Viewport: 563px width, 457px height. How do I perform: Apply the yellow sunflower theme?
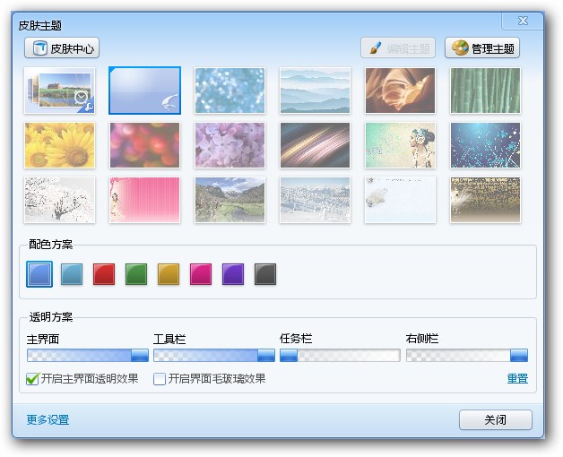(59, 145)
